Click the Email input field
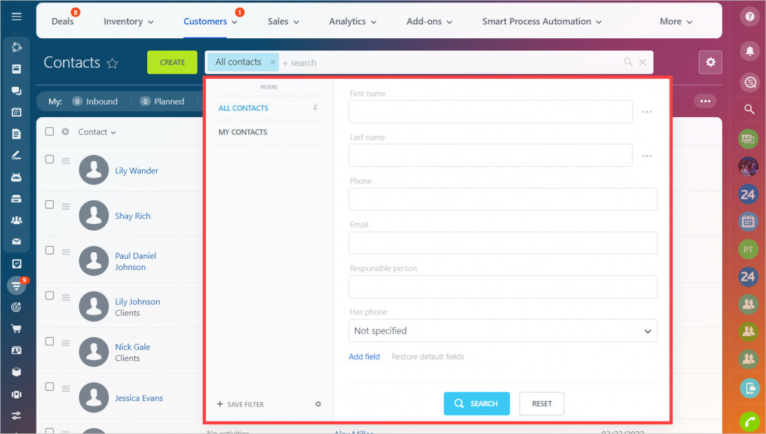Image resolution: width=766 pixels, height=434 pixels. [503, 243]
